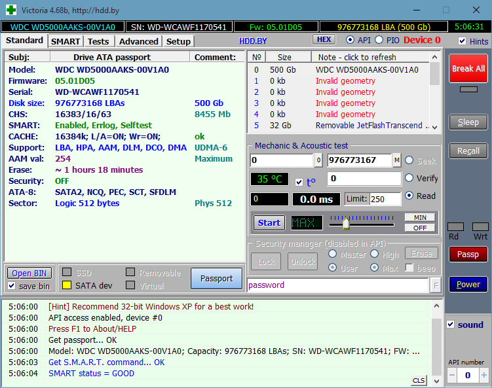Click the Note - click to refresh header
Screen dimensions: 492x388
coord(370,58)
